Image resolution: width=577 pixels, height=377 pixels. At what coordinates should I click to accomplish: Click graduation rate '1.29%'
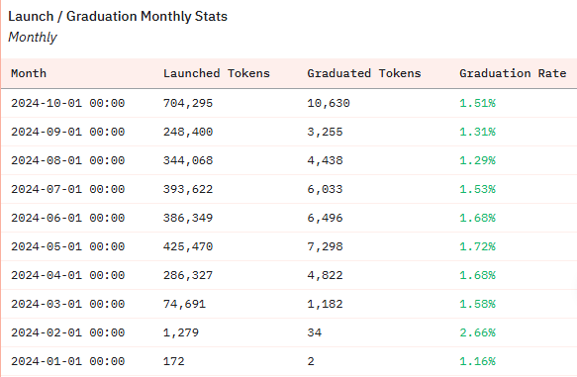[478, 160]
